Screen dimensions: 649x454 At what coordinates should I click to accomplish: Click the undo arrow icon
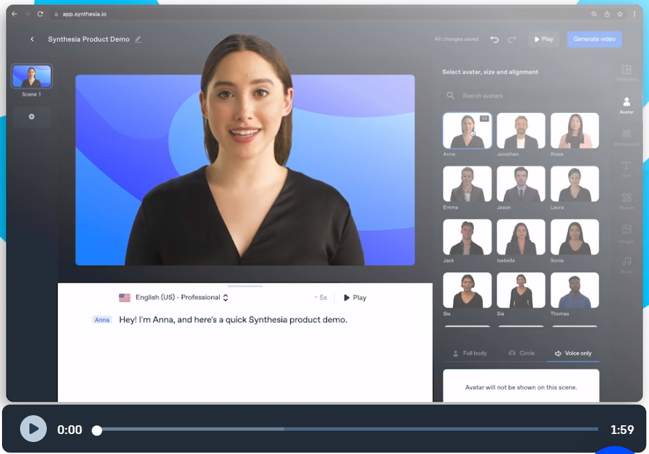[495, 39]
